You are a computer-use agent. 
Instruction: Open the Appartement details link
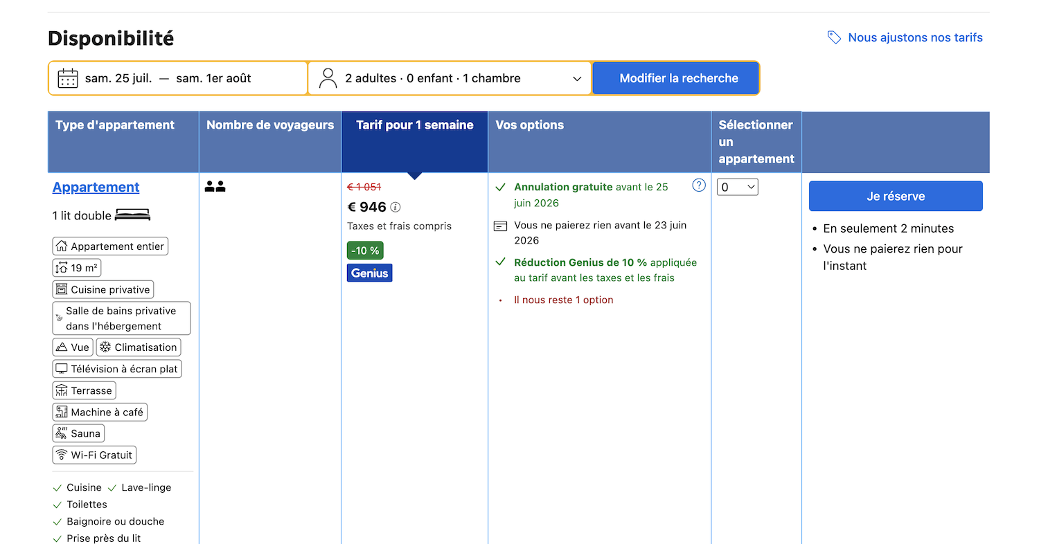click(96, 187)
